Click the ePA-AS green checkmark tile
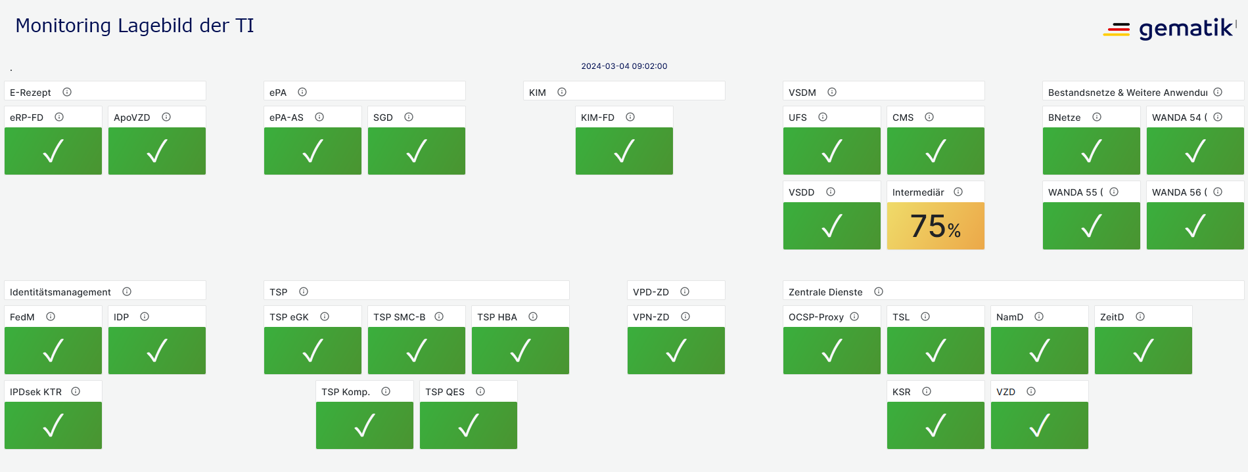The height and width of the screenshot is (472, 1248). (313, 151)
